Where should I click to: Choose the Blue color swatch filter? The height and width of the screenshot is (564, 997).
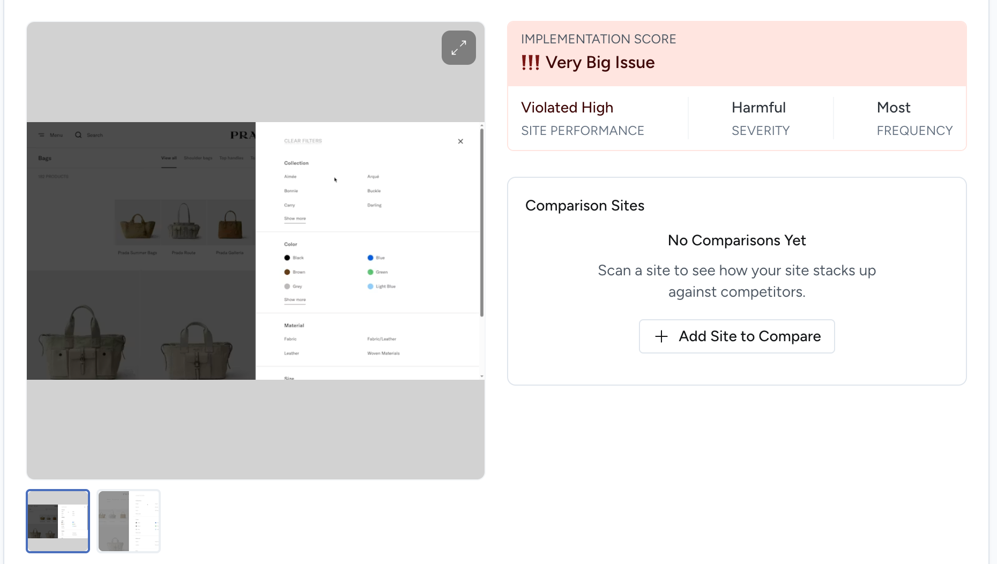point(370,258)
